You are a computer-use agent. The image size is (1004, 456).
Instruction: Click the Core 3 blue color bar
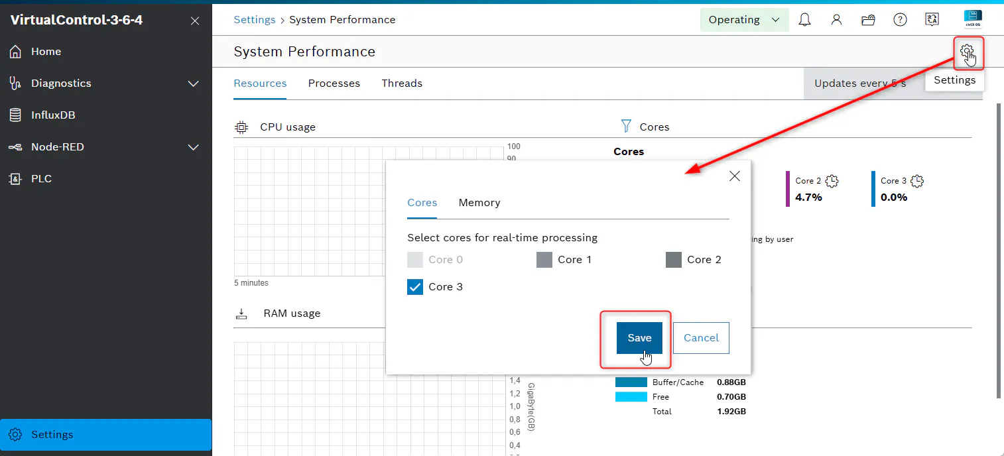click(873, 189)
